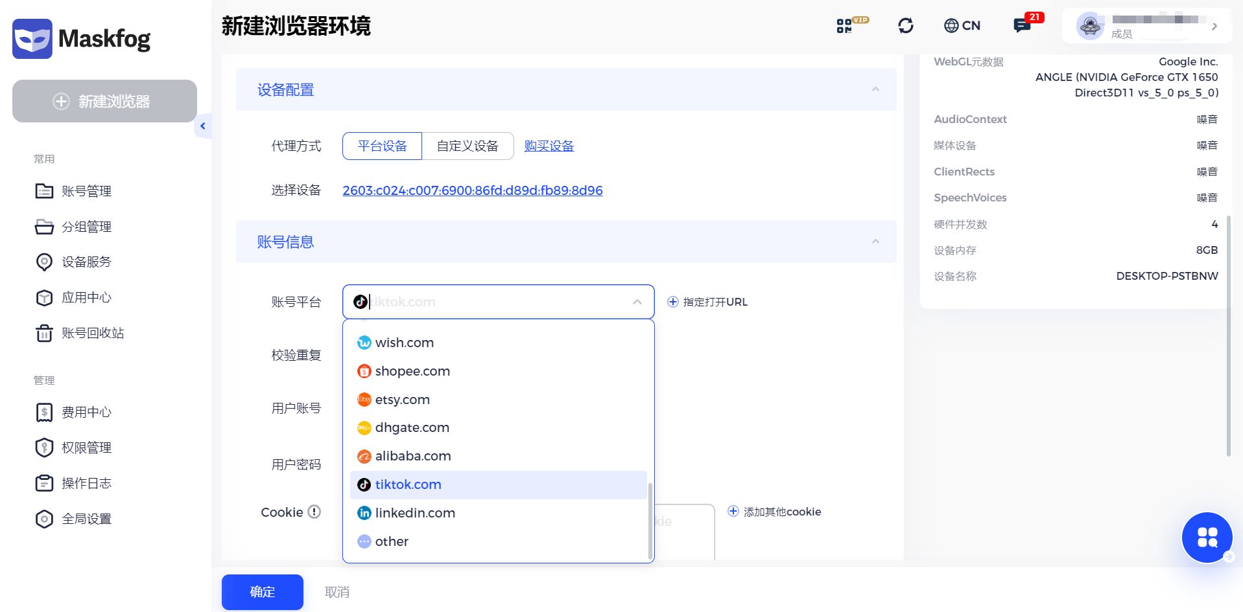Open 费用中心 dollar icon in sidebar
Image resolution: width=1243 pixels, height=612 pixels.
pos(44,412)
